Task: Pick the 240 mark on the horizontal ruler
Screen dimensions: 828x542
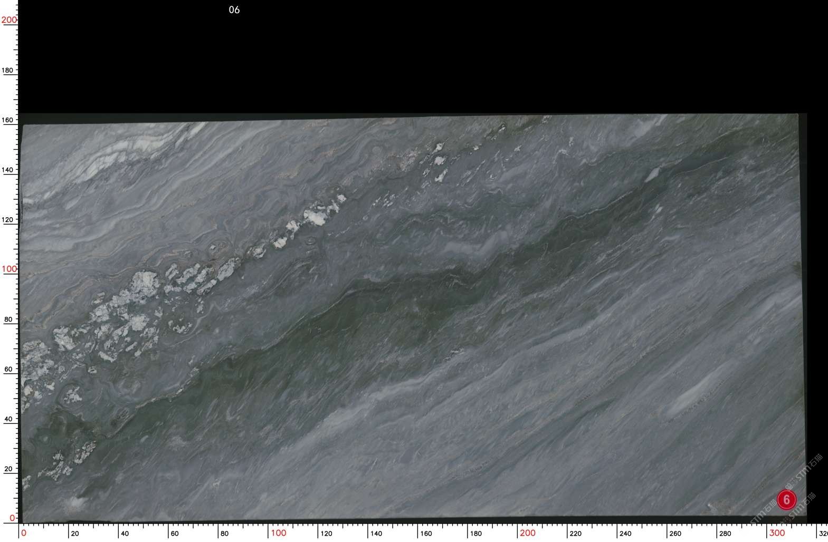Action: (x=625, y=534)
